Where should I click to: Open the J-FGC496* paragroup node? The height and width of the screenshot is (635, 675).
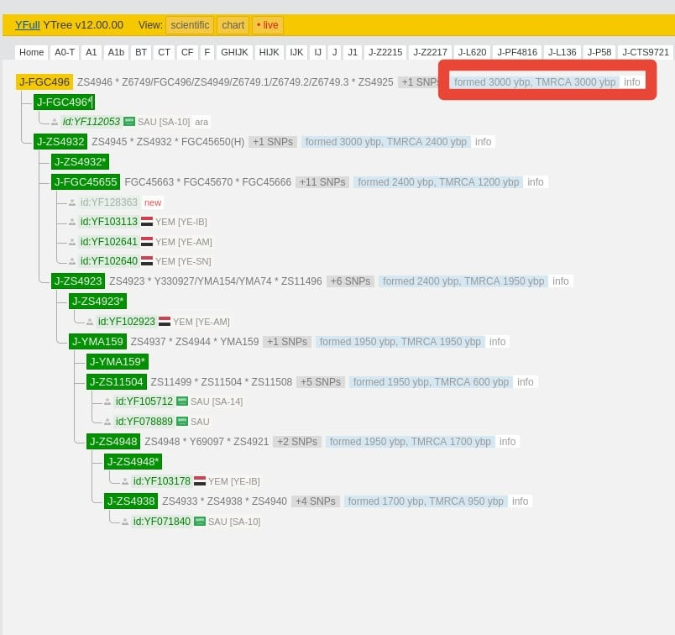64,102
